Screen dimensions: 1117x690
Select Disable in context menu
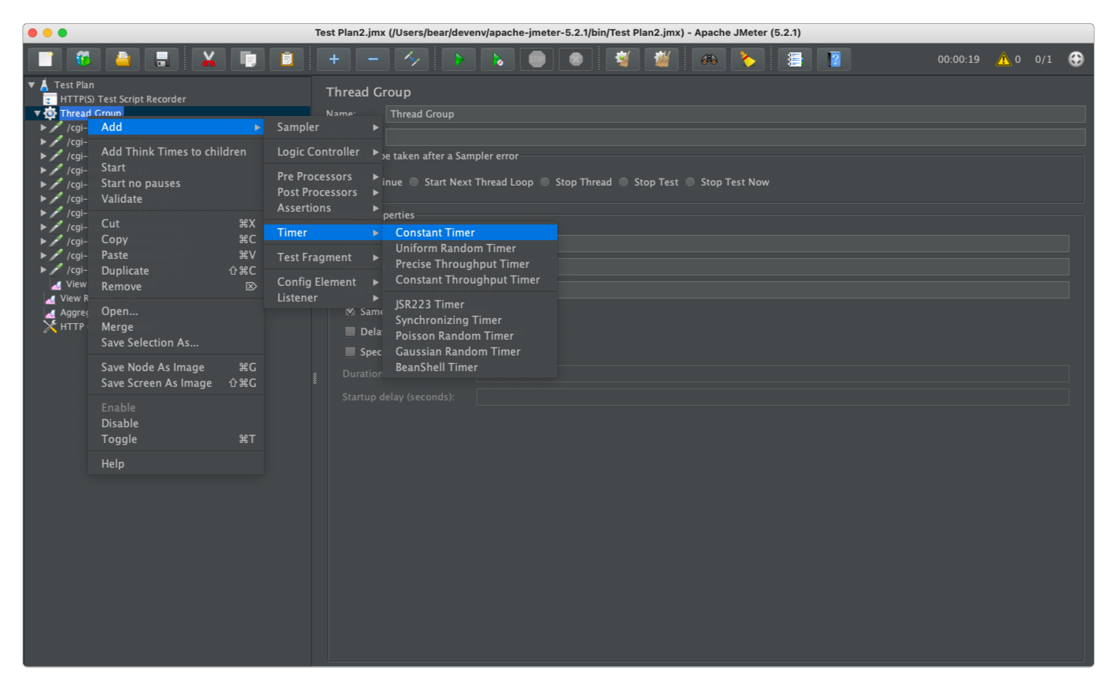176,424
